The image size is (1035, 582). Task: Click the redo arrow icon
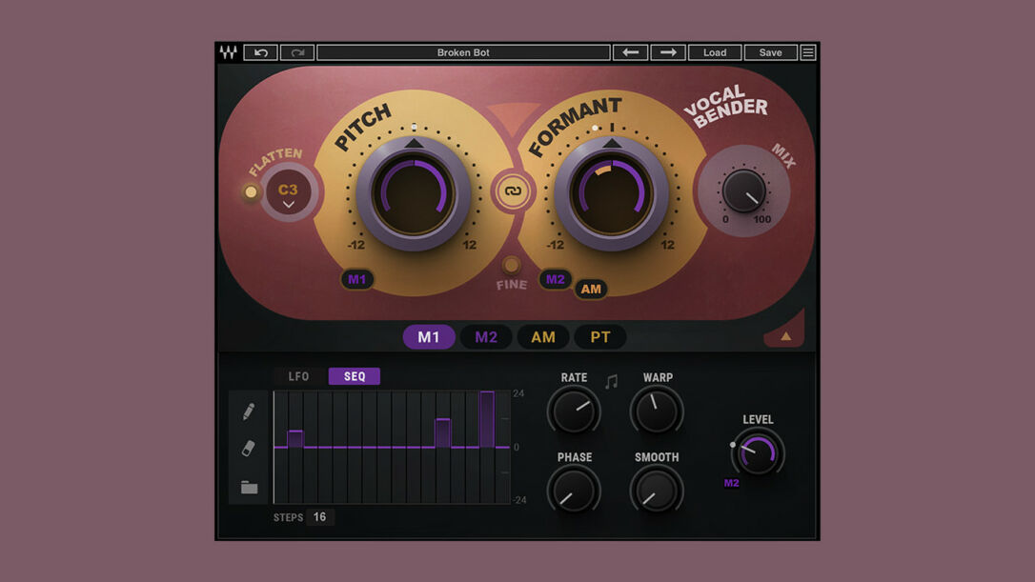pyautogui.click(x=295, y=52)
